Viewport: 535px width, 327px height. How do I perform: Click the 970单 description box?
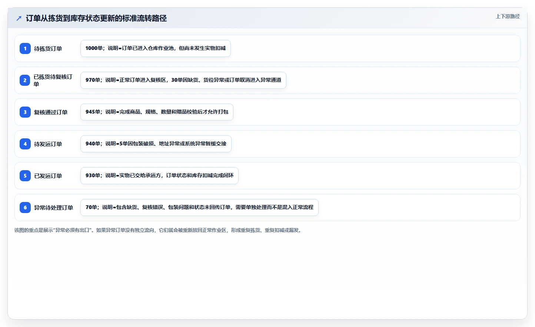click(x=183, y=80)
